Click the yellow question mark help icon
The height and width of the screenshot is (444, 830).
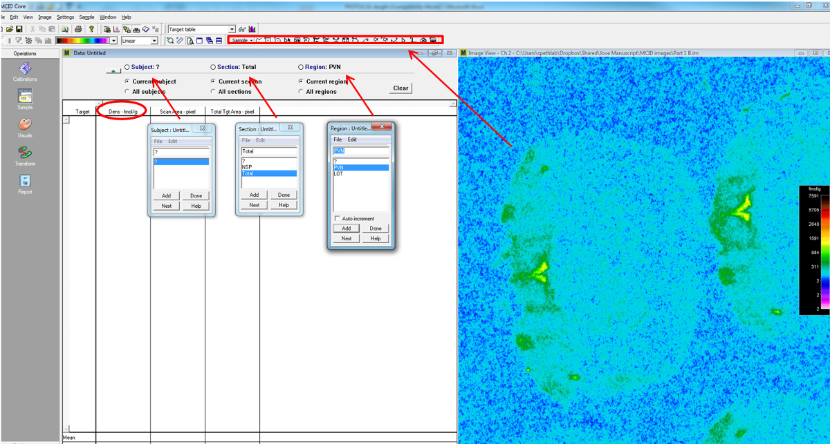tap(91, 29)
